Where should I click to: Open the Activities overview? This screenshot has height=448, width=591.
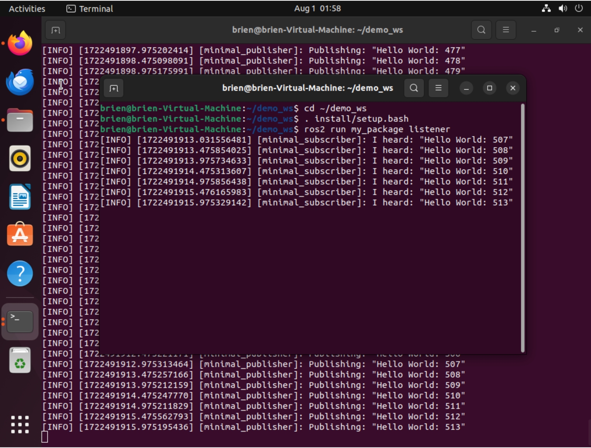[26, 8]
